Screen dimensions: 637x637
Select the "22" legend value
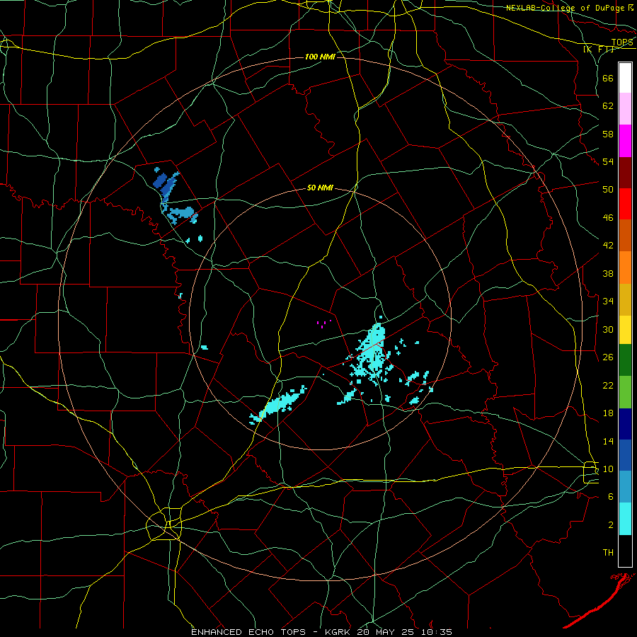point(608,385)
